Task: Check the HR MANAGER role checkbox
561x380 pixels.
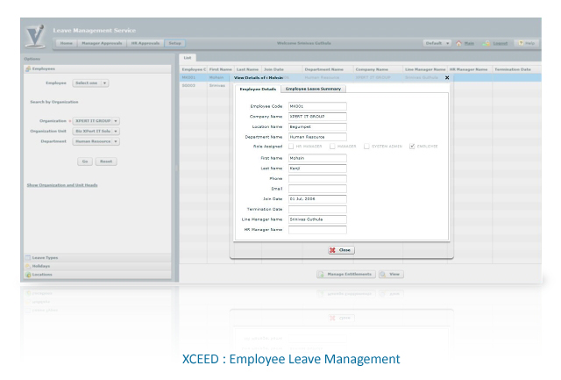Action: (x=291, y=147)
